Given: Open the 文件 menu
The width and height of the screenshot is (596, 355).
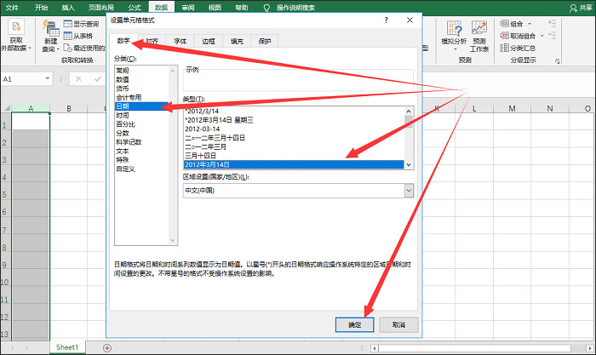Looking at the screenshot, I should [12, 7].
